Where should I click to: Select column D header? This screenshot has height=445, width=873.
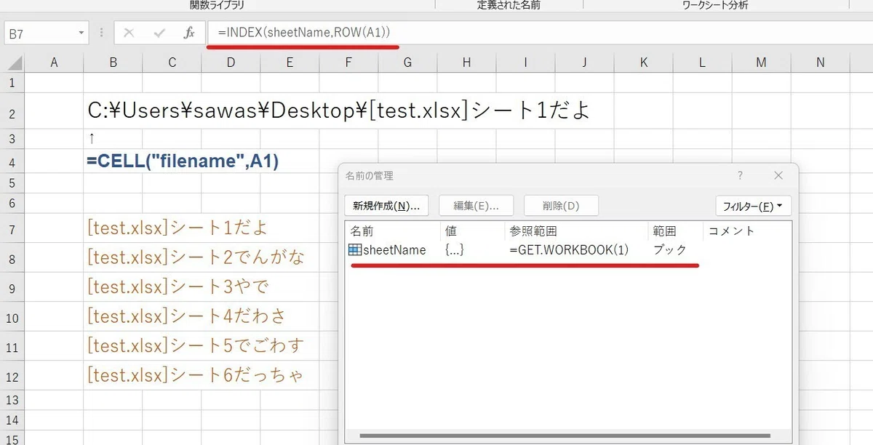click(x=231, y=63)
